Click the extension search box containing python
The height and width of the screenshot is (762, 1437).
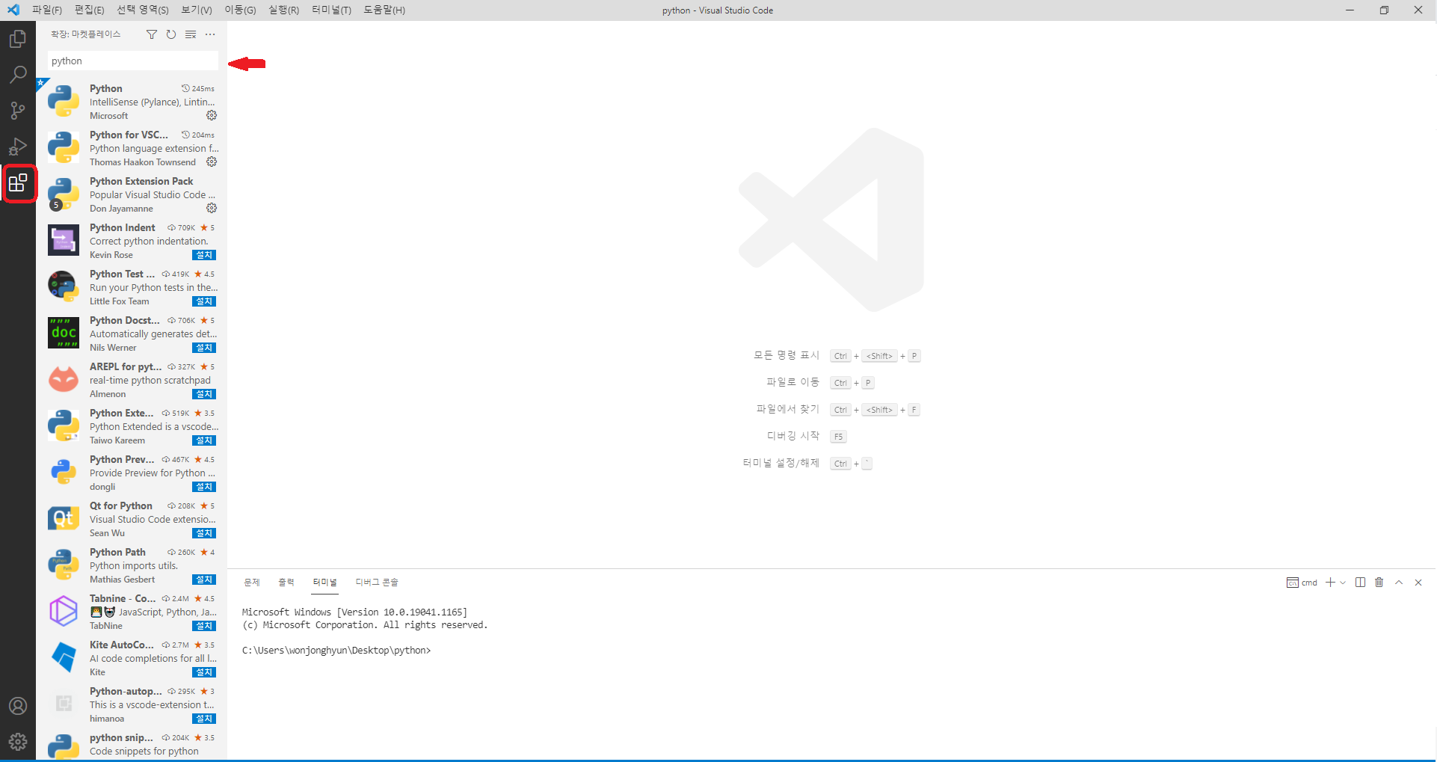tap(133, 61)
